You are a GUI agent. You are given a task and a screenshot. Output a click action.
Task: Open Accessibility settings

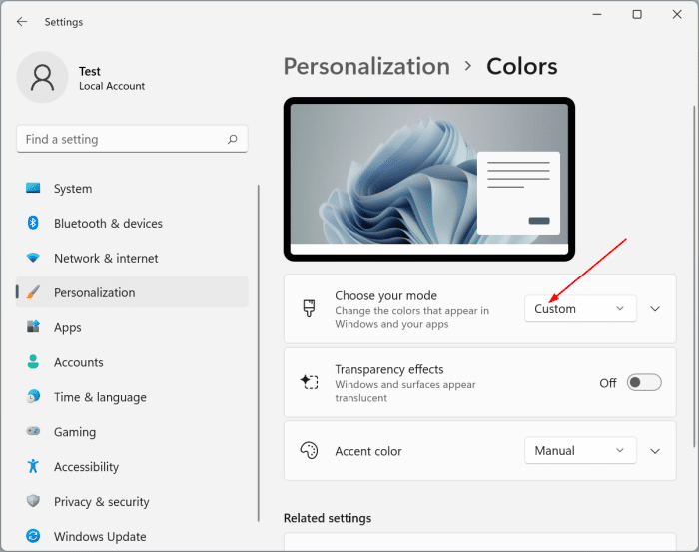coord(132,466)
